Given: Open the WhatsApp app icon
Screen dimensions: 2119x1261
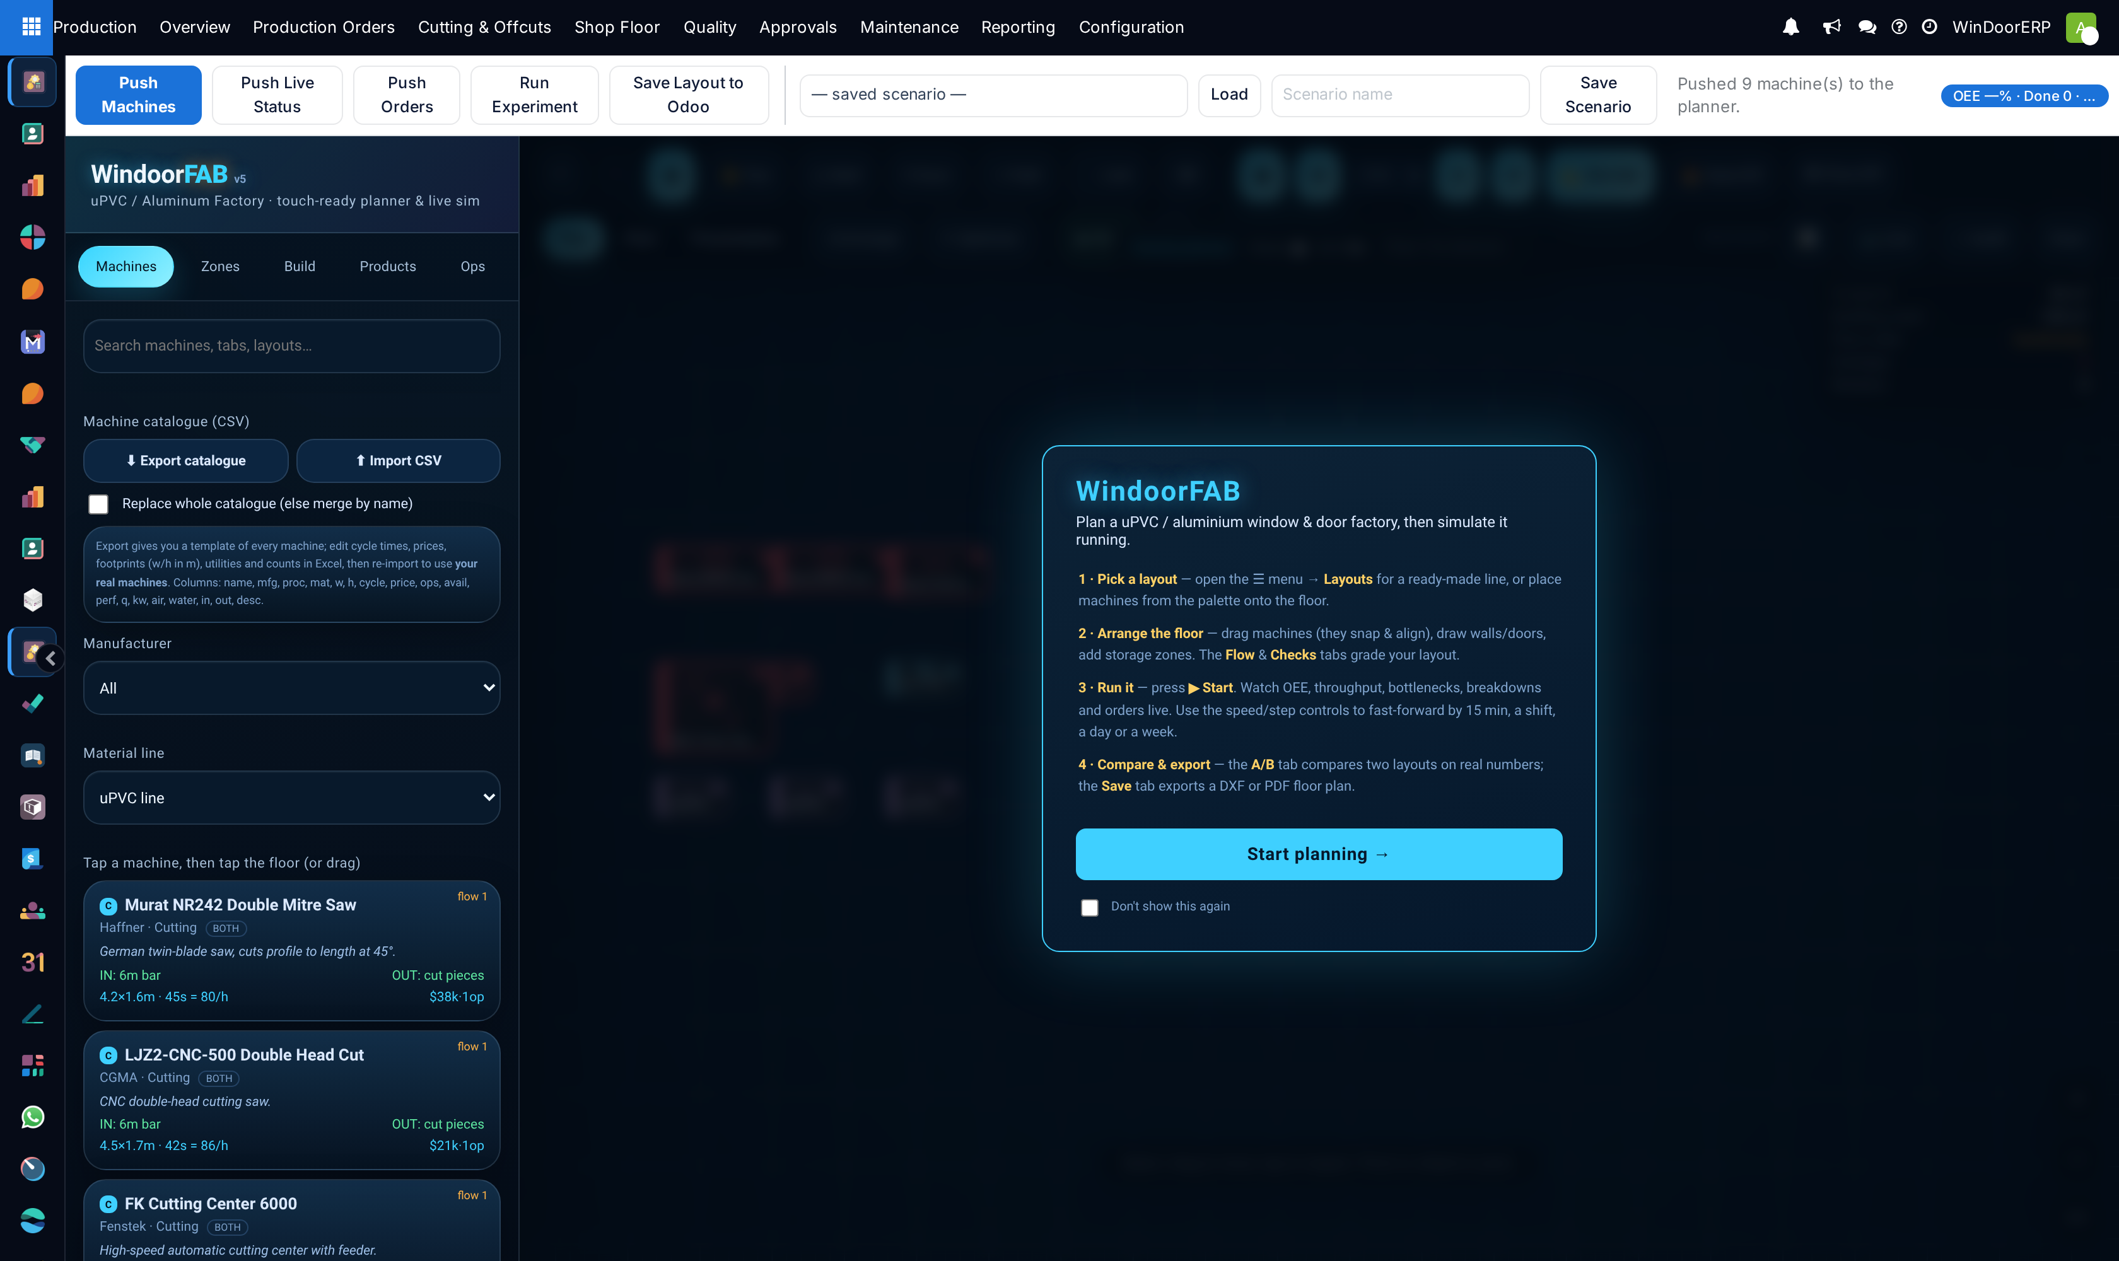Looking at the screenshot, I should coord(32,1117).
